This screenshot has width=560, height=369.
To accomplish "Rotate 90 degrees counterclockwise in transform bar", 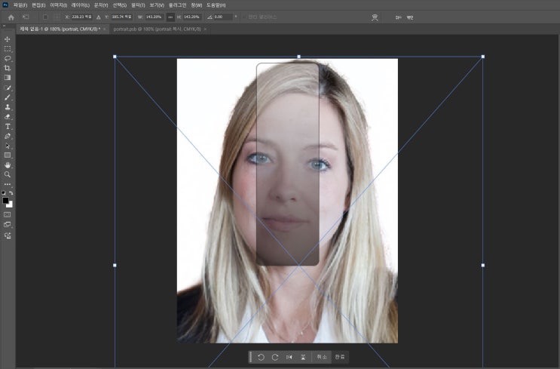I will [261, 357].
